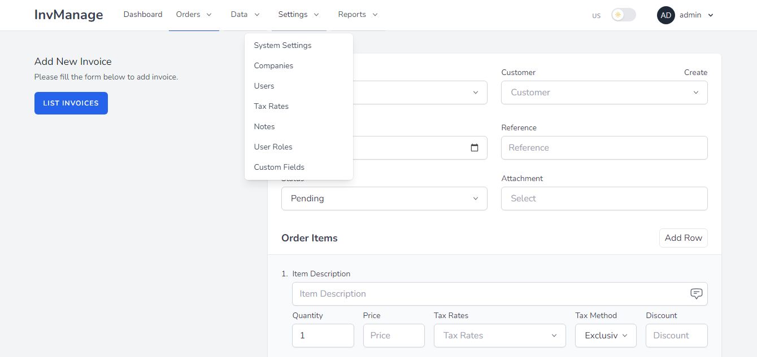Open Tax Rates in Settings menu
Screen dimensions: 757x357
[271, 107]
